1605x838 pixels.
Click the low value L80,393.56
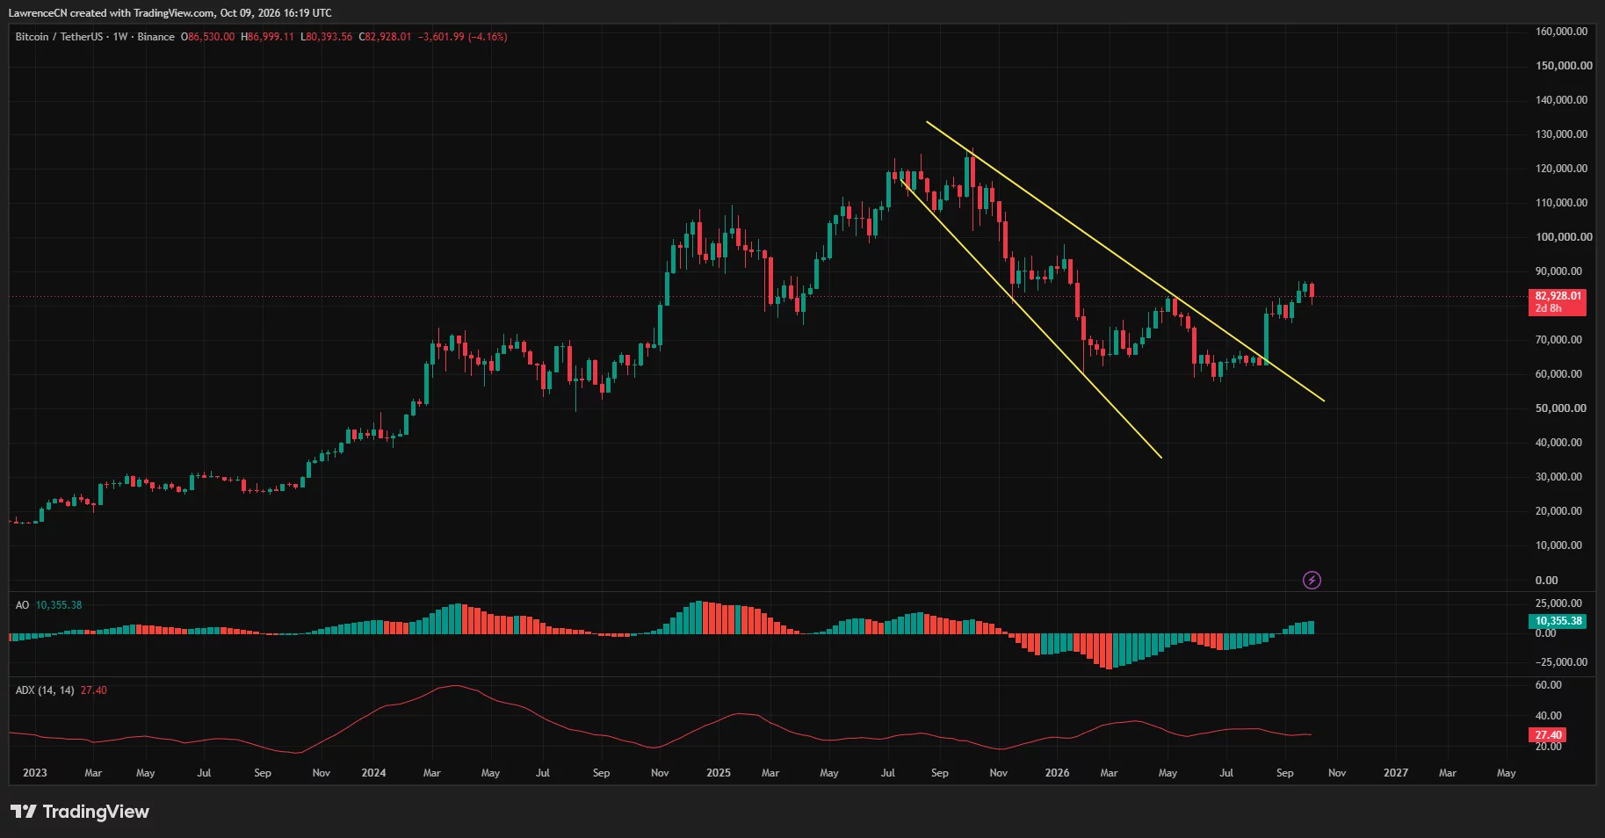coord(326,37)
